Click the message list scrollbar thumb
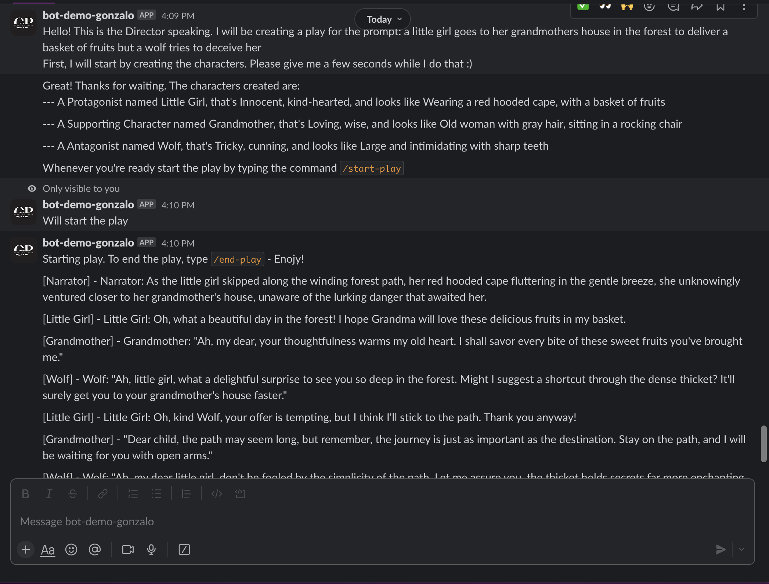The image size is (769, 584). tap(763, 444)
